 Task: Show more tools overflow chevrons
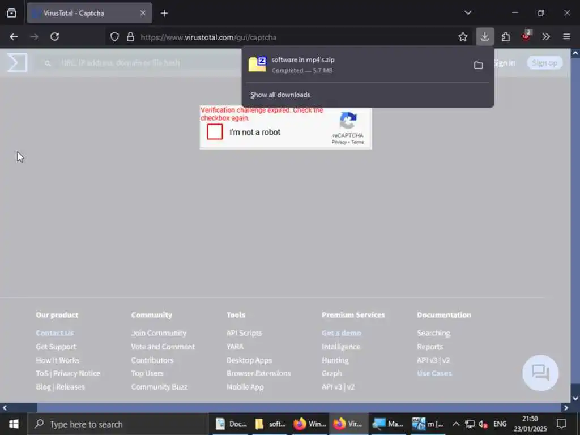click(546, 37)
